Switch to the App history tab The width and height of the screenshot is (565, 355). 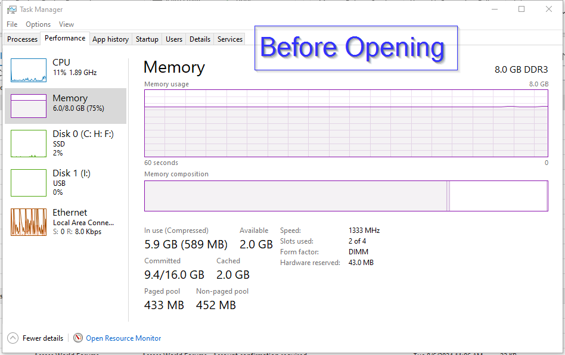pyautogui.click(x=110, y=39)
